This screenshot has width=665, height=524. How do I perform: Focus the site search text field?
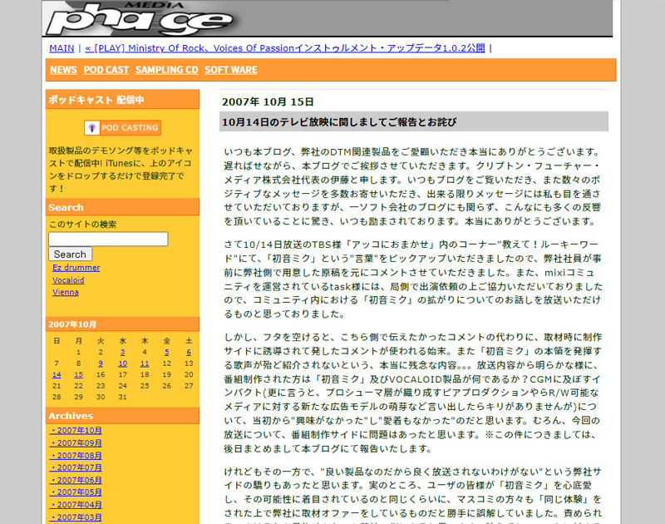pos(108,239)
